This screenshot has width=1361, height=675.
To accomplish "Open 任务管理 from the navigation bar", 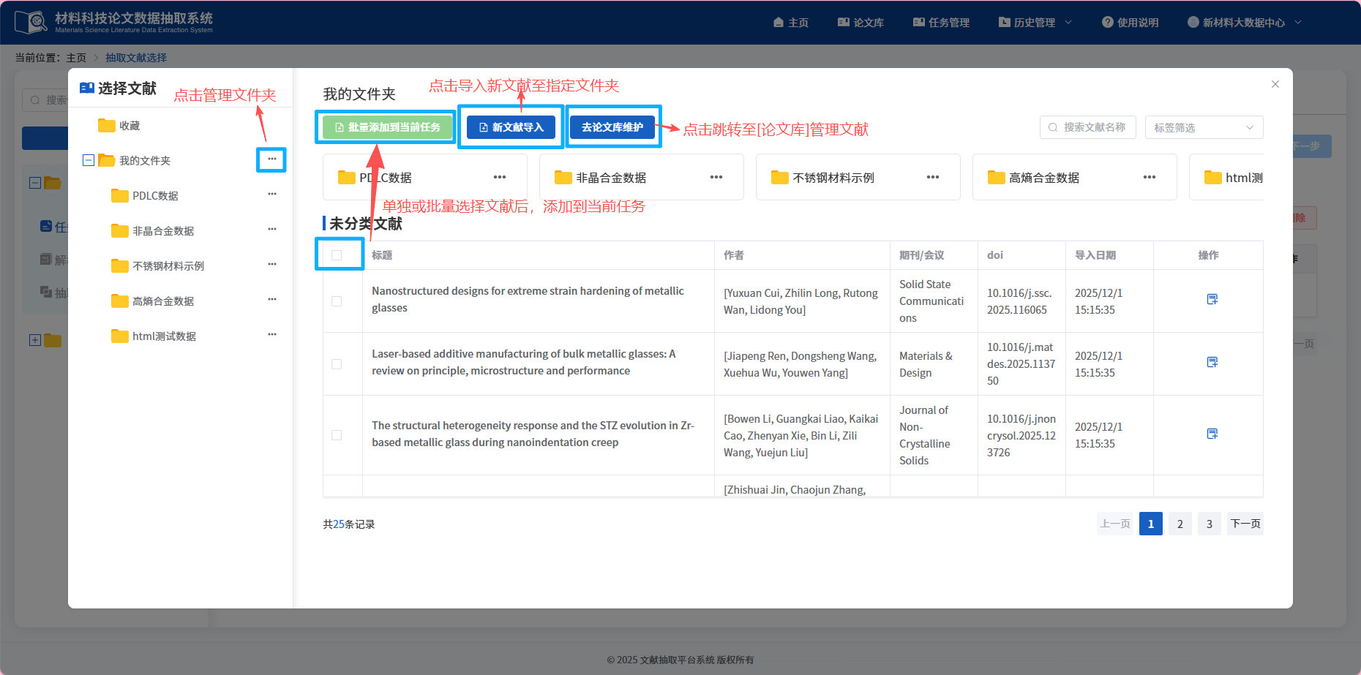I will point(942,21).
